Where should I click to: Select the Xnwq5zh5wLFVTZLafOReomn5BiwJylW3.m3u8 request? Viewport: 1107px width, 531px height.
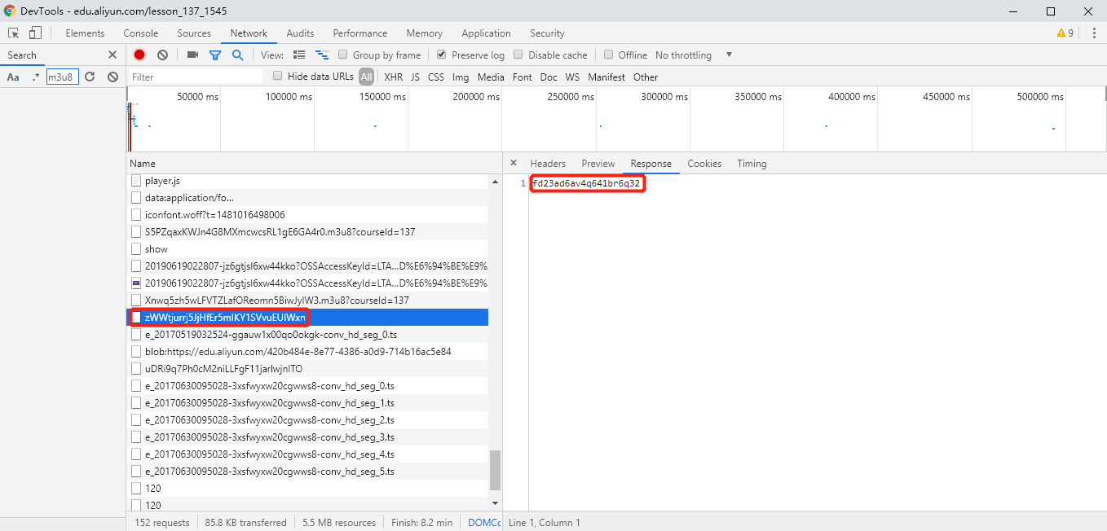(x=307, y=301)
